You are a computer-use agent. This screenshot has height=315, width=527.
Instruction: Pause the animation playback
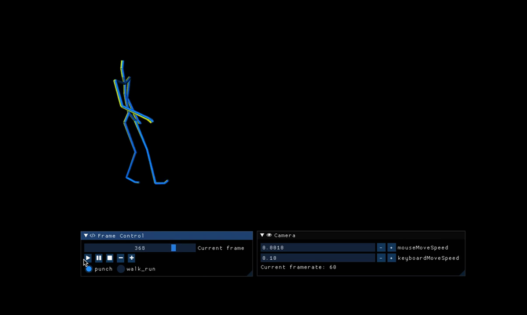click(99, 258)
